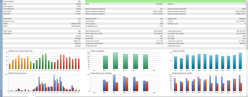Click the hour 15 profit bar

coord(54,83)
